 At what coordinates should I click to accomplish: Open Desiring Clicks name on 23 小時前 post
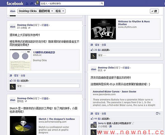[x=25, y=25]
